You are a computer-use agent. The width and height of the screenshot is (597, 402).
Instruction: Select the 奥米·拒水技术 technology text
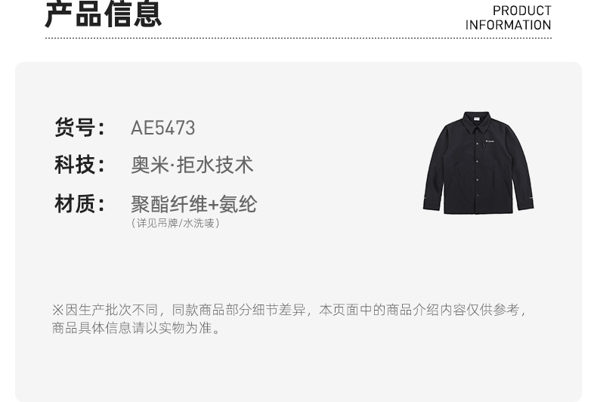tap(192, 165)
